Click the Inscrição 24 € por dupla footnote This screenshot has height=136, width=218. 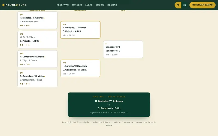[x=109, y=124]
